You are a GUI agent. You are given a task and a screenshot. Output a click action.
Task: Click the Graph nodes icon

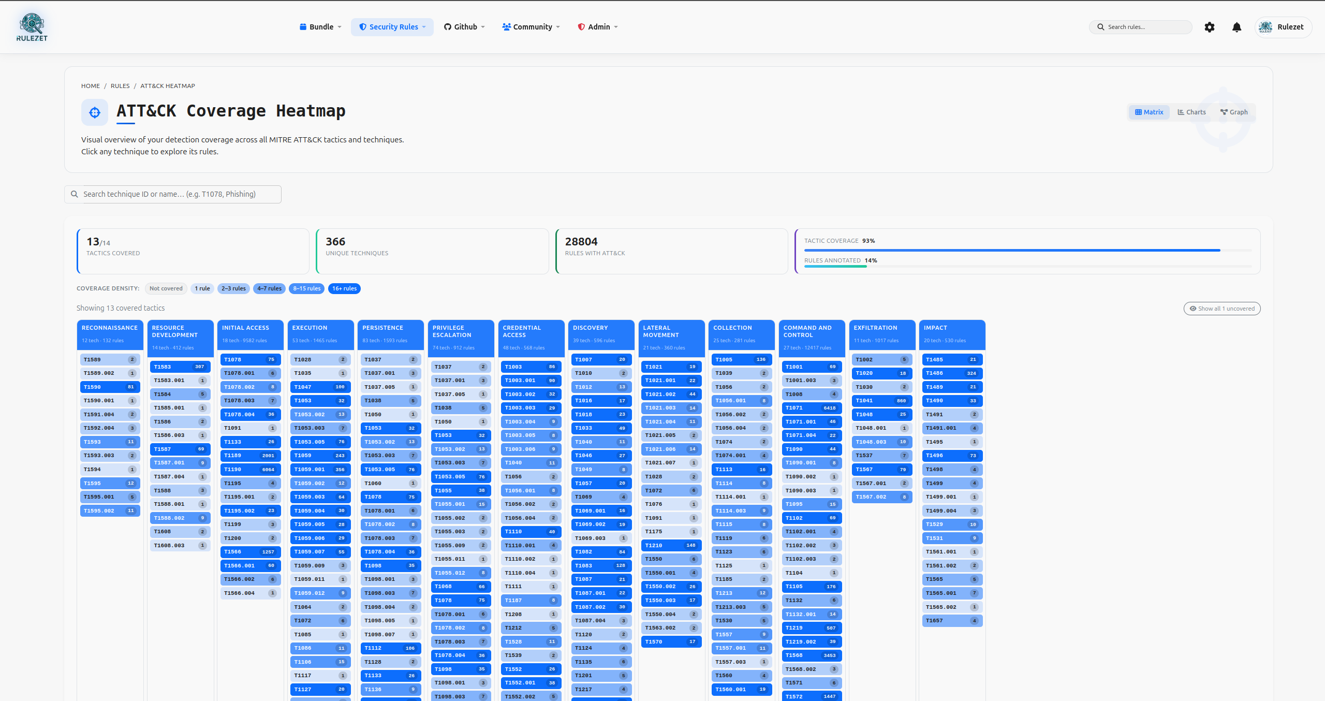pyautogui.click(x=1224, y=112)
